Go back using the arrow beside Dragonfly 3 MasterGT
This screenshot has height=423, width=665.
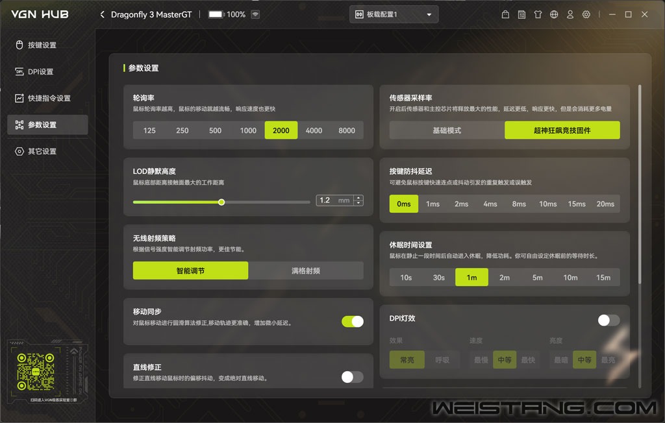102,14
